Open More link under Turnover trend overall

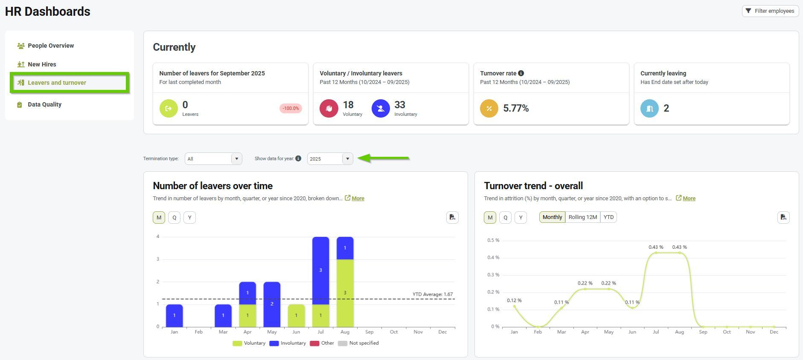(x=689, y=198)
